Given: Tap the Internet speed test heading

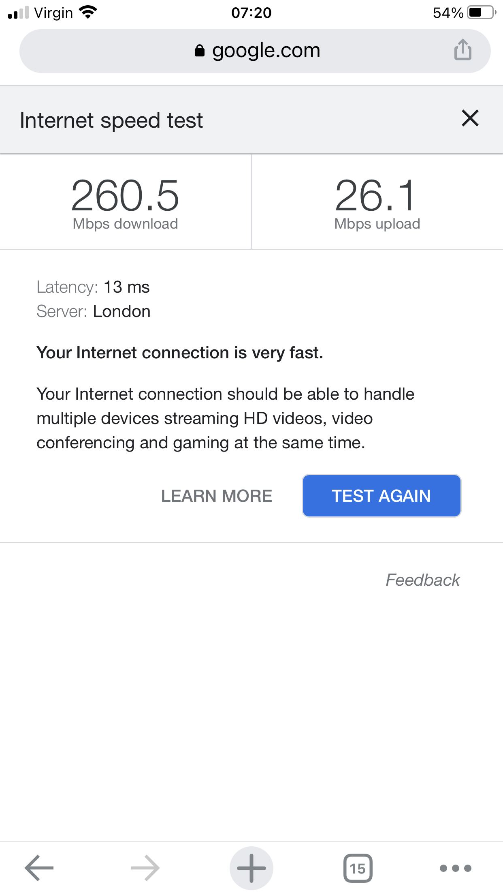Looking at the screenshot, I should tap(111, 120).
